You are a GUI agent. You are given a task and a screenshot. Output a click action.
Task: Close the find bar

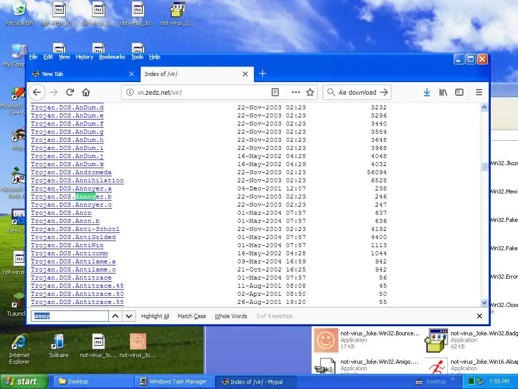480,316
